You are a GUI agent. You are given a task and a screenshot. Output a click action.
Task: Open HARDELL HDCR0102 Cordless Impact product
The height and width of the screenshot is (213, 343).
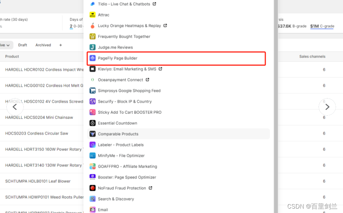pos(44,70)
